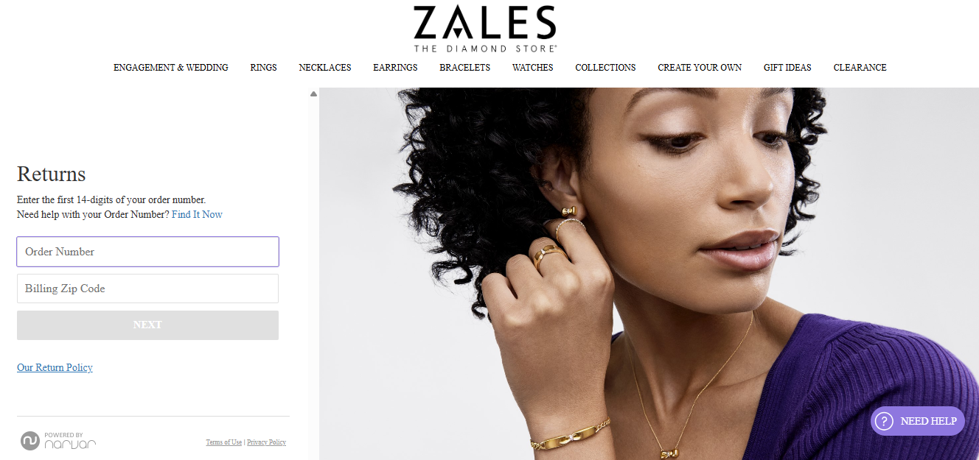The width and height of the screenshot is (979, 460).
Task: Click the Zales logo
Action: [x=484, y=28]
